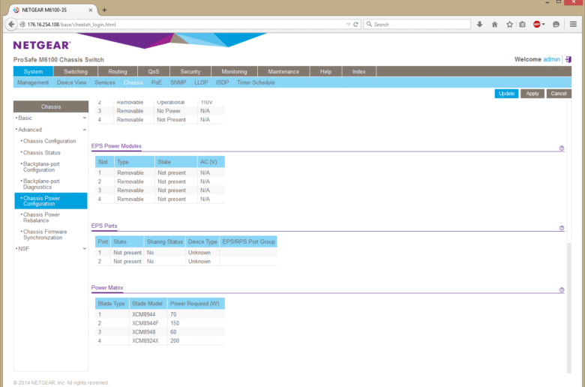585x387 pixels.
Task: Close the NETGEAR M6100-3S tab
Action: pyautogui.click(x=90, y=10)
